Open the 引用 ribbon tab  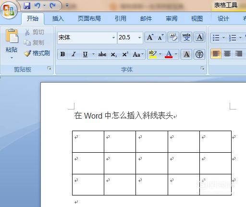pyautogui.click(x=121, y=19)
